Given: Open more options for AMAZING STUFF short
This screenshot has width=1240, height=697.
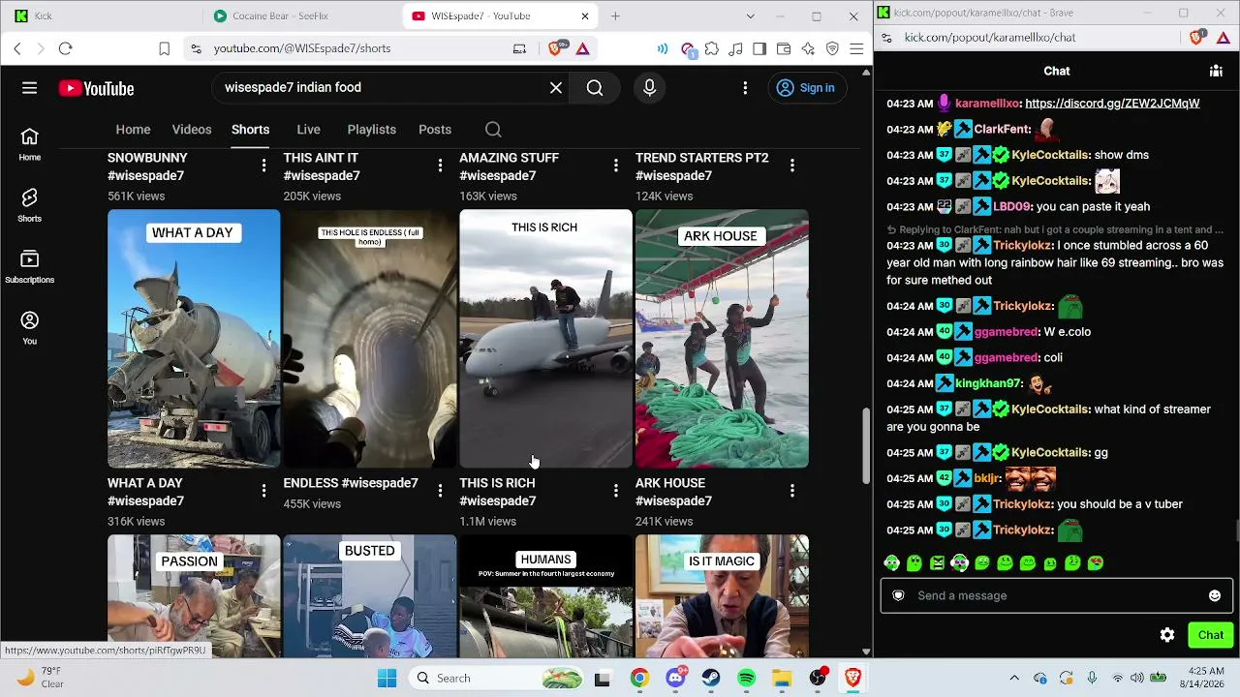Looking at the screenshot, I should click(616, 167).
